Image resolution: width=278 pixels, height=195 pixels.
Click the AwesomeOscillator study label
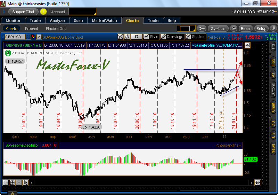click(22, 145)
